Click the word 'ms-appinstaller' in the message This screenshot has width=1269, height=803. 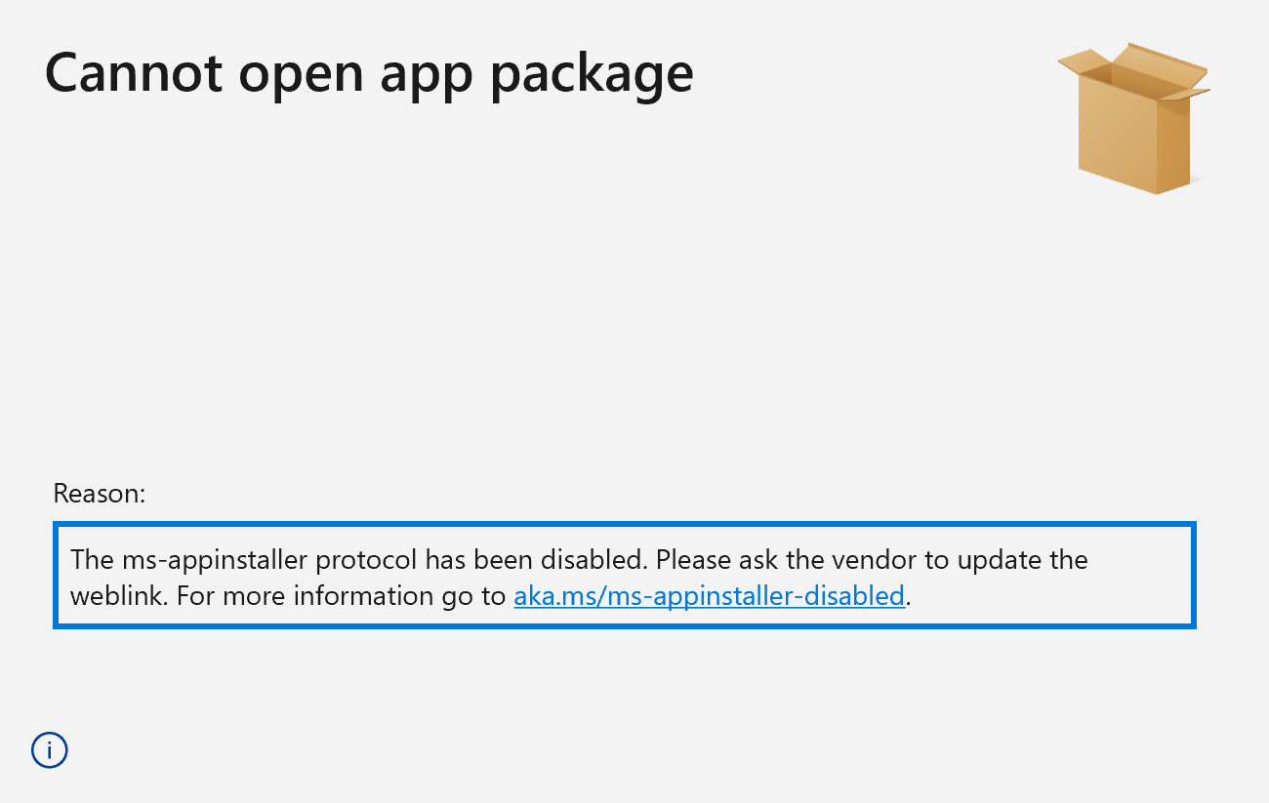pos(217,560)
